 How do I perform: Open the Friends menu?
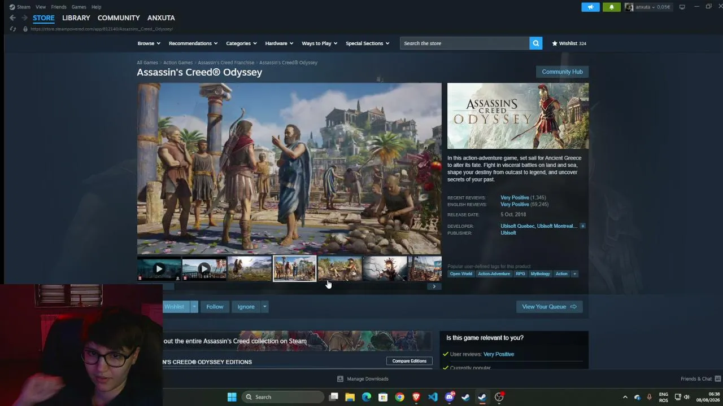pyautogui.click(x=59, y=7)
